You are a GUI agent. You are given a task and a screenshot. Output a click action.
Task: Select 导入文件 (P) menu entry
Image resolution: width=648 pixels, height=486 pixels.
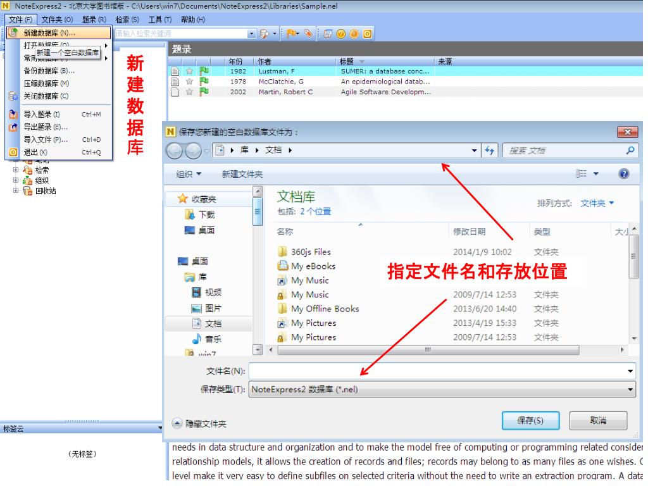[59, 140]
